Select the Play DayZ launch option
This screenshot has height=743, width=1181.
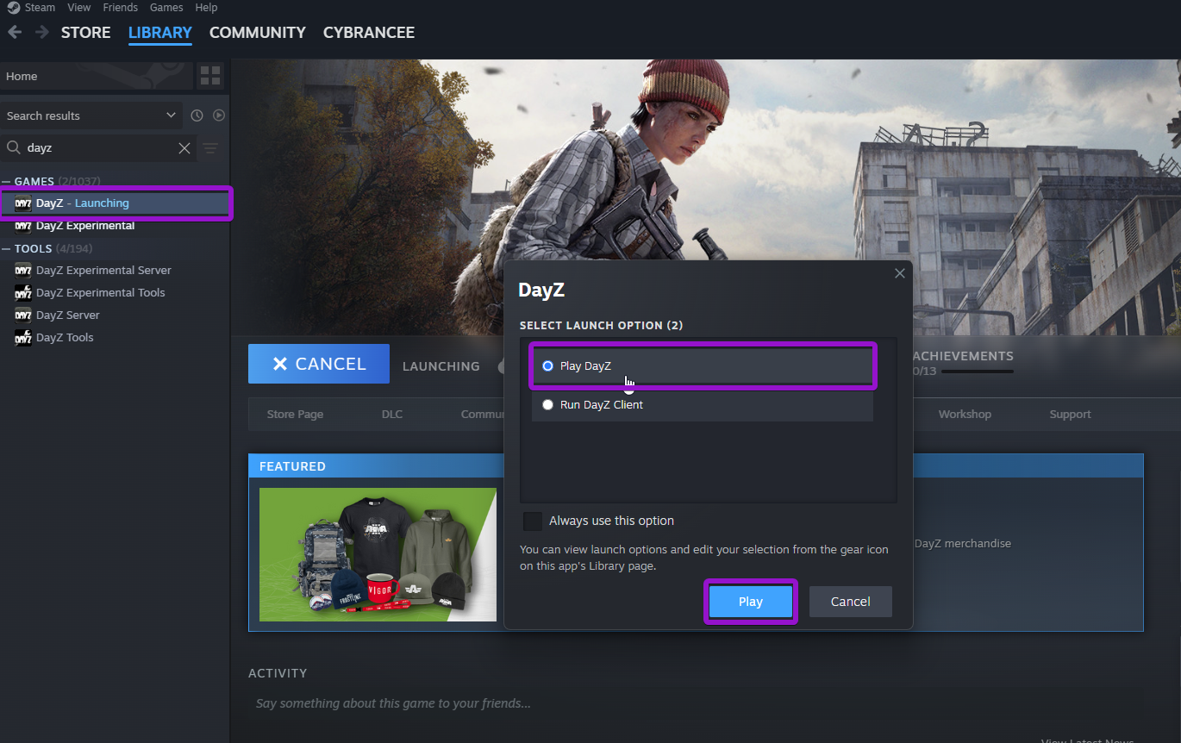[547, 365]
